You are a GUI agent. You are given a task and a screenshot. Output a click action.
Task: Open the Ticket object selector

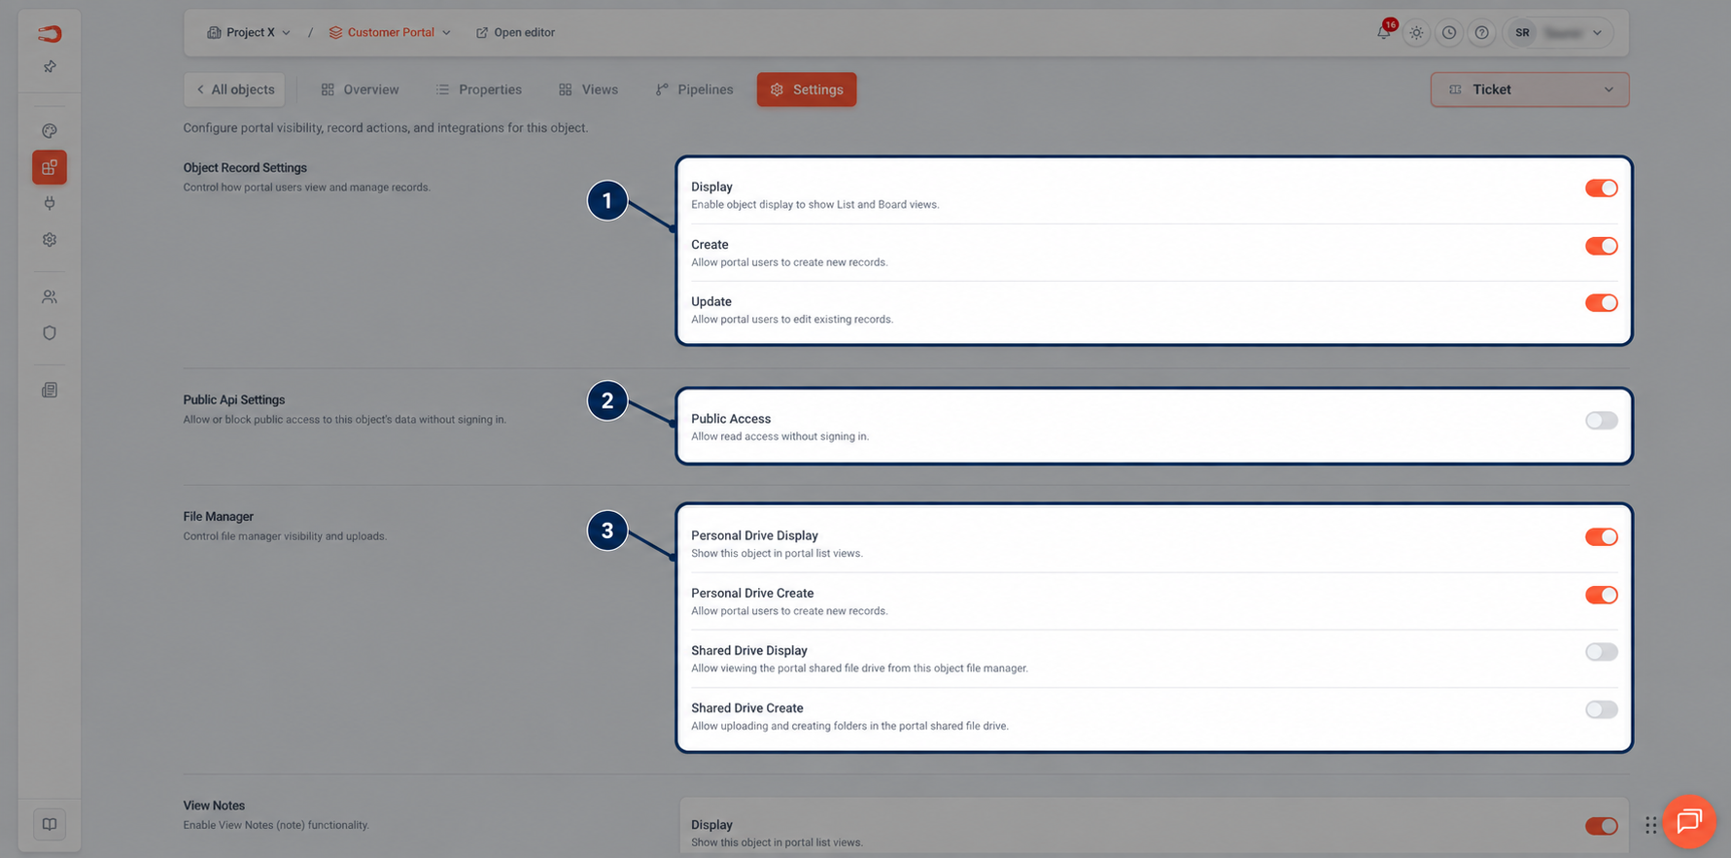click(1529, 89)
